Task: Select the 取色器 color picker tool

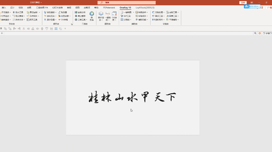Action: (63, 12)
